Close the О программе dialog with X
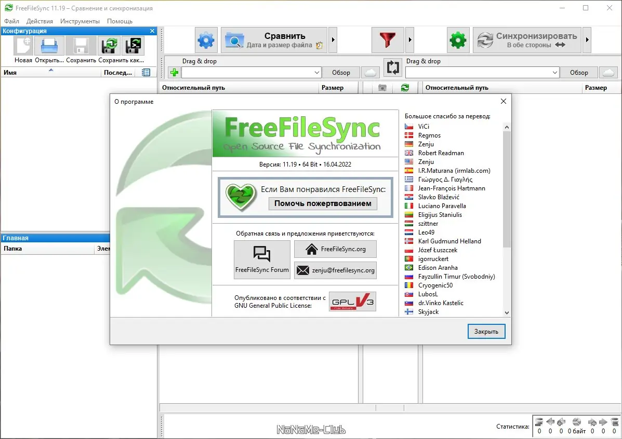This screenshot has width=622, height=439. pos(504,101)
